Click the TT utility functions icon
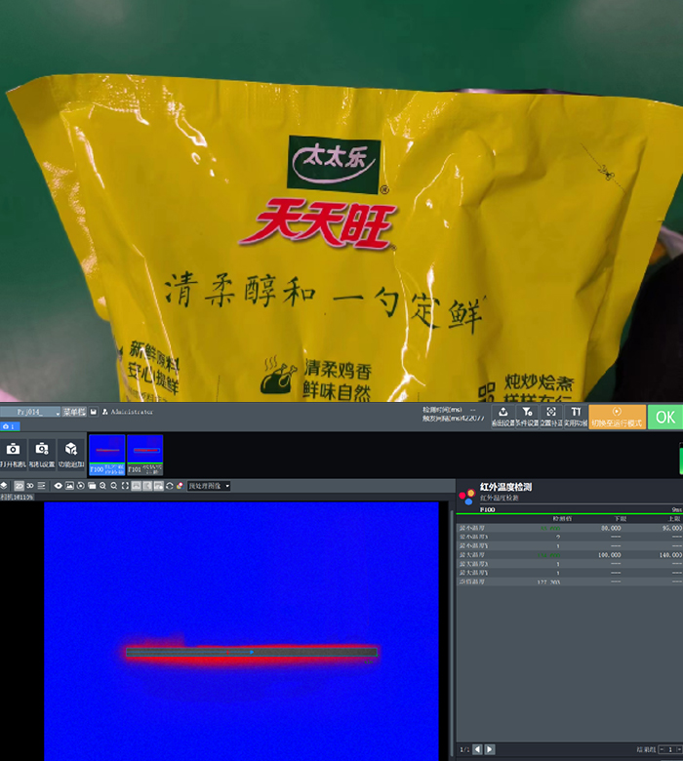Image resolution: width=683 pixels, height=761 pixels. click(576, 416)
